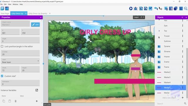Focus the Angle field
This screenshot has width=188, height=106.
(20, 40)
